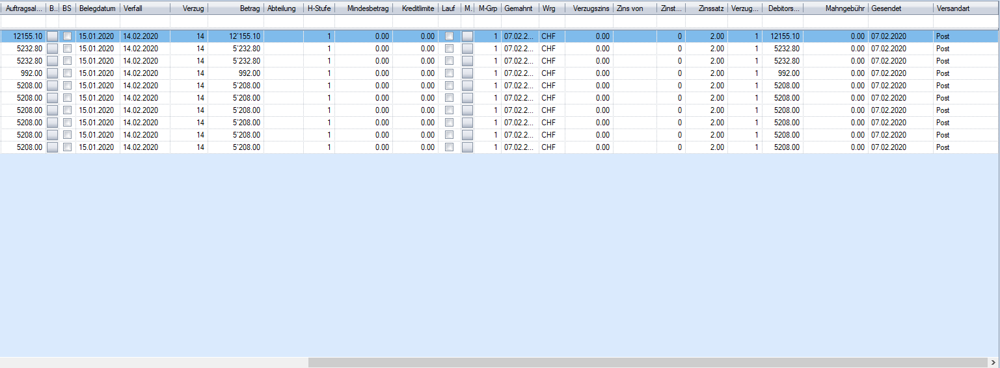The height and width of the screenshot is (368, 1000).
Task: Click the horizontal scrollbar thumb
Action: click(647, 362)
